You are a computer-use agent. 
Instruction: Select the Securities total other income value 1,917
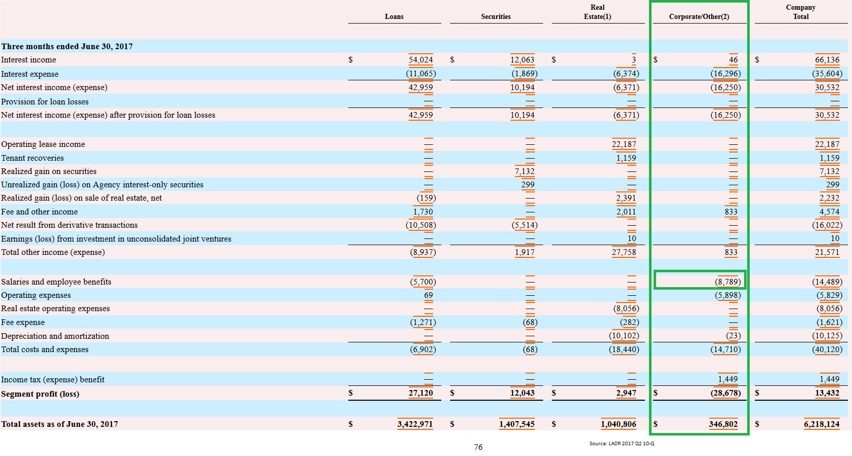[x=525, y=252]
